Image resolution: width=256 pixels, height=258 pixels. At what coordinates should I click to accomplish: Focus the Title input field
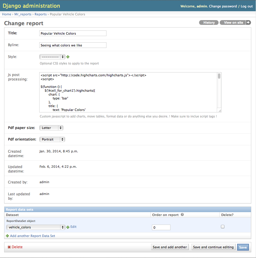[73, 33]
